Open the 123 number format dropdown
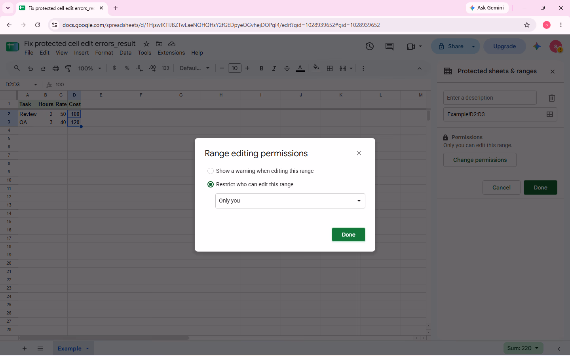Screen dimensions: 570x356 (165, 68)
